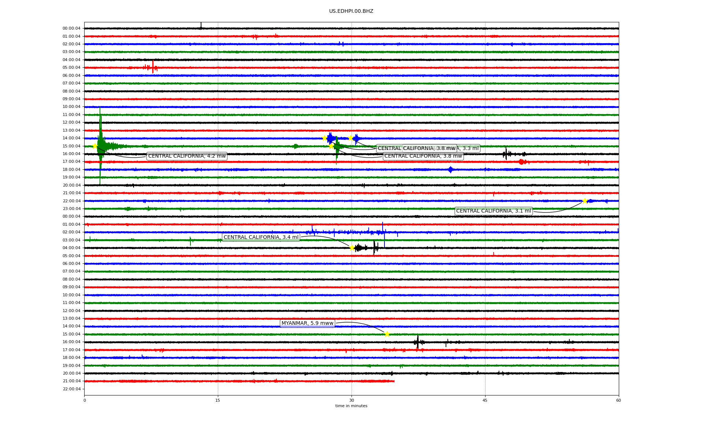Screen dimensions: 703x439
Task: Click the star for the 3.4 ml event
Action: [352, 248]
